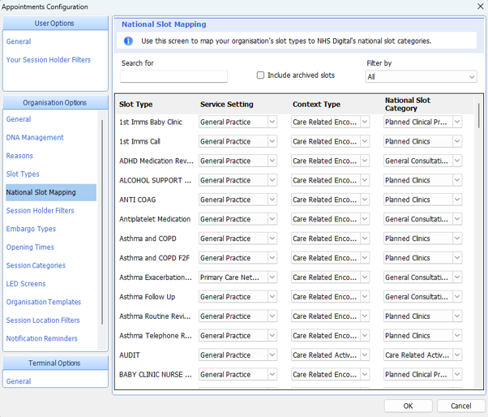The image size is (488, 417).
Task: Go to LED Screens settings
Action: coord(26,284)
